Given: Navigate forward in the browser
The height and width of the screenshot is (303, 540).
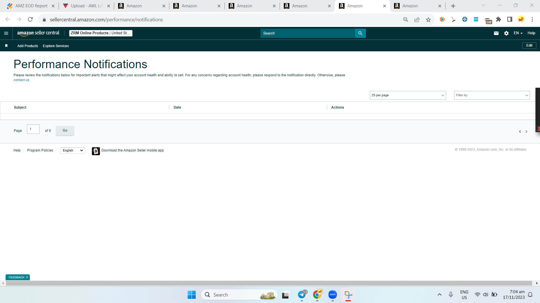Looking at the screenshot, I should [19, 19].
